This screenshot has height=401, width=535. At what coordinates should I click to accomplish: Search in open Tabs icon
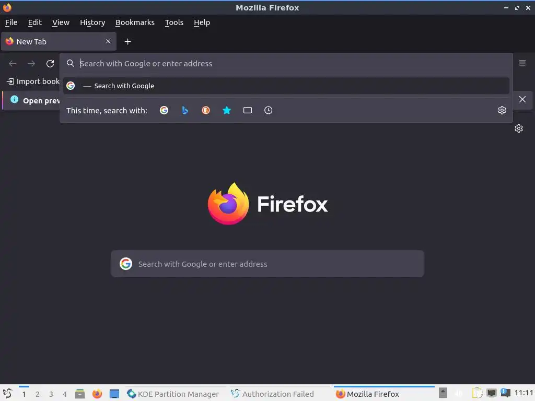(x=247, y=110)
